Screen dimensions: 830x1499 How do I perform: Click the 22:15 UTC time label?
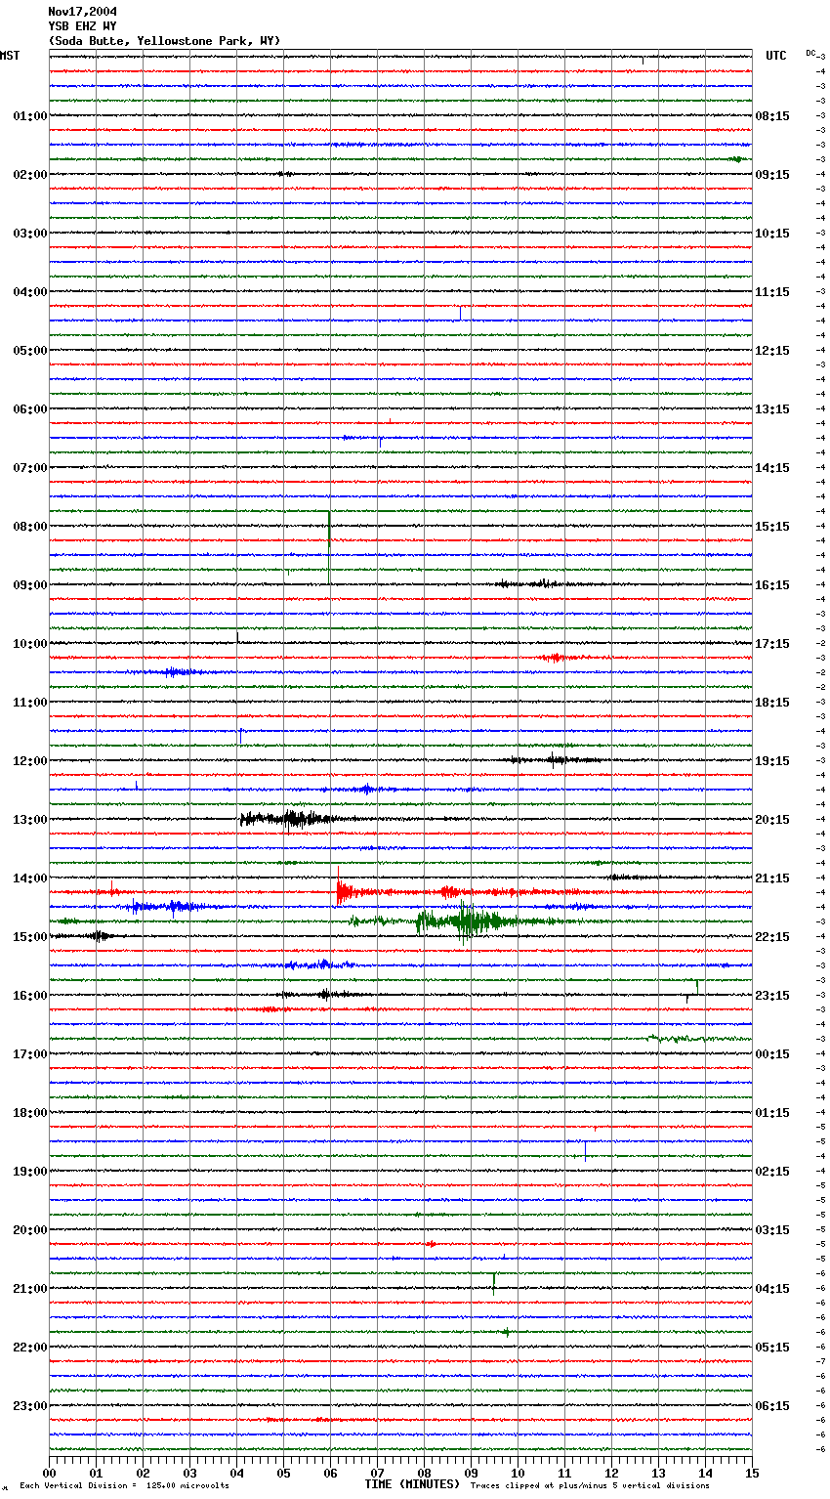click(772, 937)
